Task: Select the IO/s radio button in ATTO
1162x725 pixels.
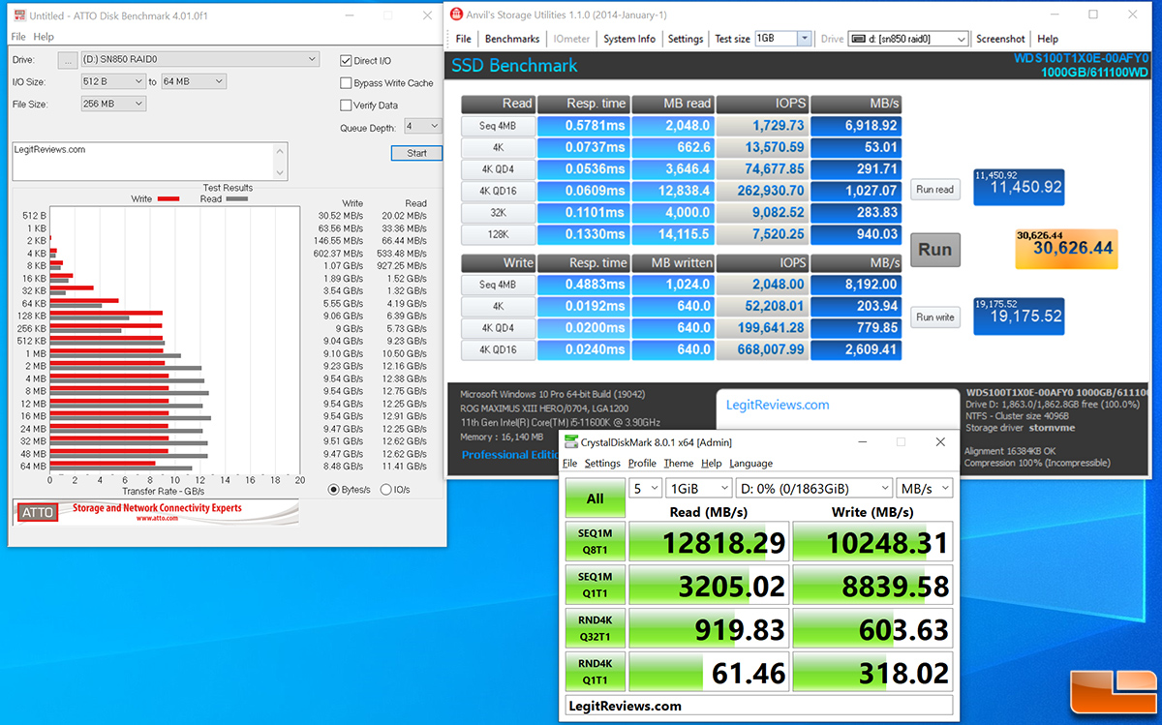Action: pyautogui.click(x=386, y=490)
